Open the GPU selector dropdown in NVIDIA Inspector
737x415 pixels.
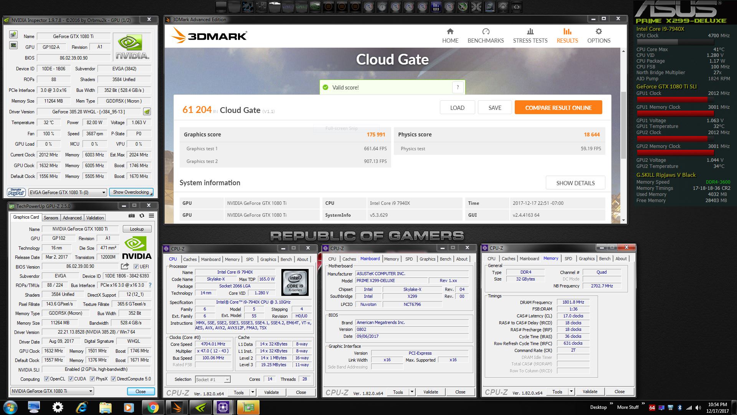(x=67, y=192)
